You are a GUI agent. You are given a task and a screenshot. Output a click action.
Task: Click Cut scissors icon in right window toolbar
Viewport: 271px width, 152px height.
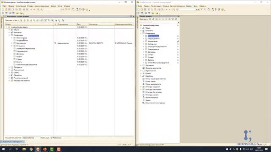click(x=149, y=9)
